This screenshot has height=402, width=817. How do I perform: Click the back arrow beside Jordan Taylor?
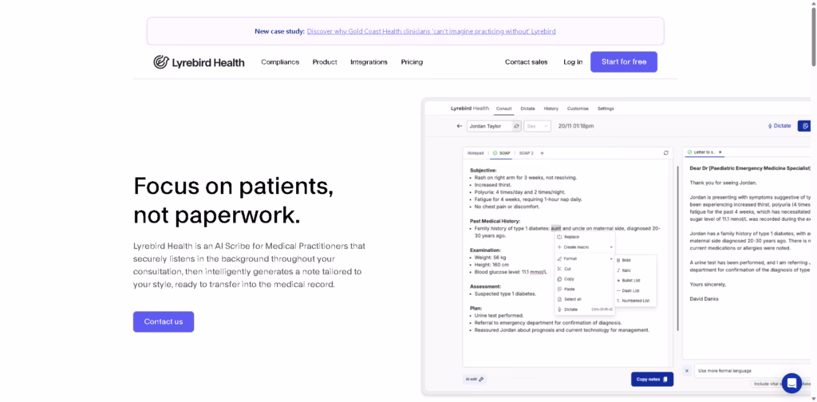coord(459,126)
